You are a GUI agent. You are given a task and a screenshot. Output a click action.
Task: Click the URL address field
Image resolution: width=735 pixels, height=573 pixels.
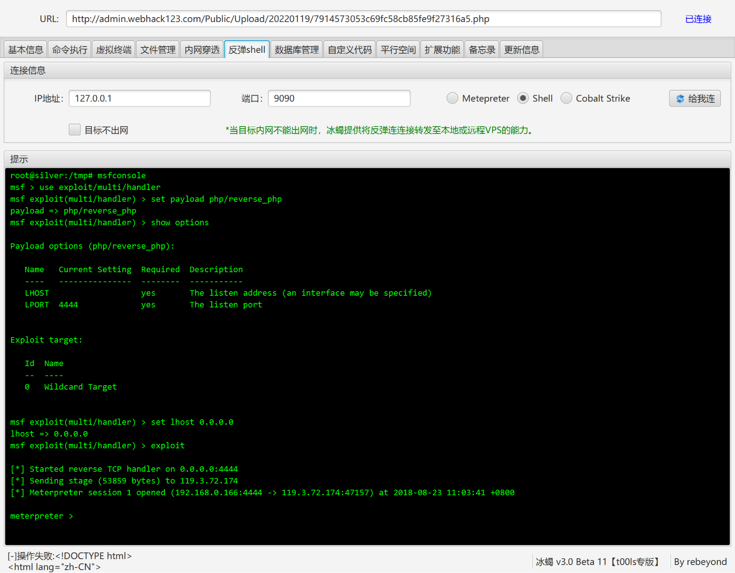pyautogui.click(x=364, y=19)
